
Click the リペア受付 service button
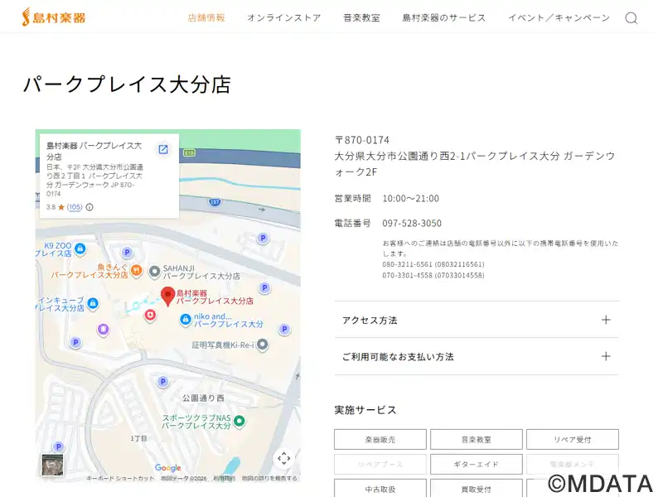pyautogui.click(x=573, y=440)
